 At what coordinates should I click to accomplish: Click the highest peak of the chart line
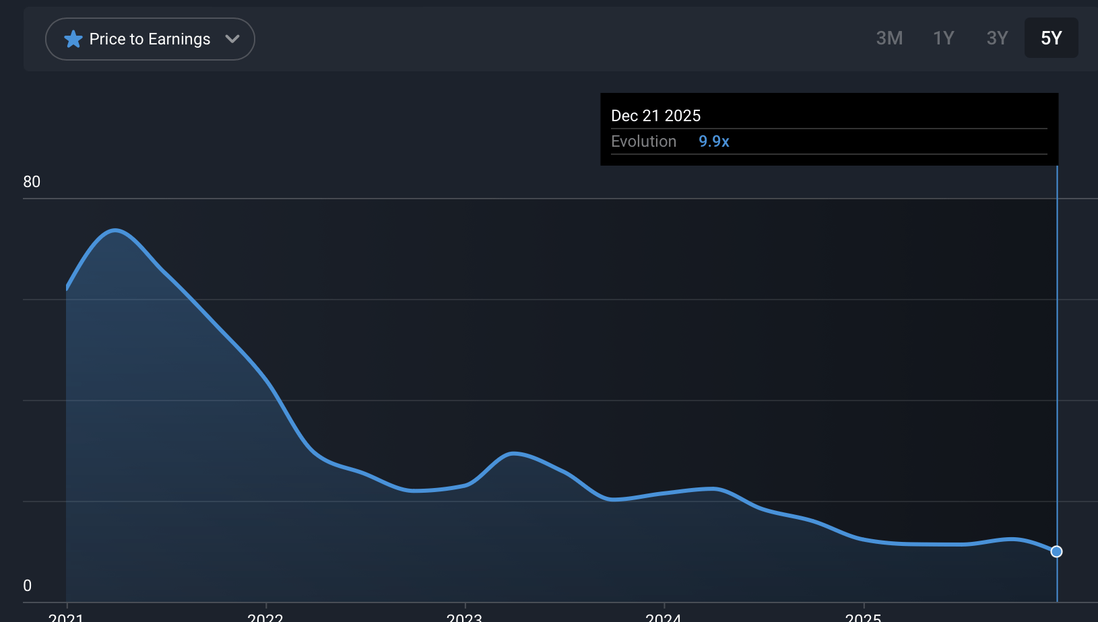(116, 230)
